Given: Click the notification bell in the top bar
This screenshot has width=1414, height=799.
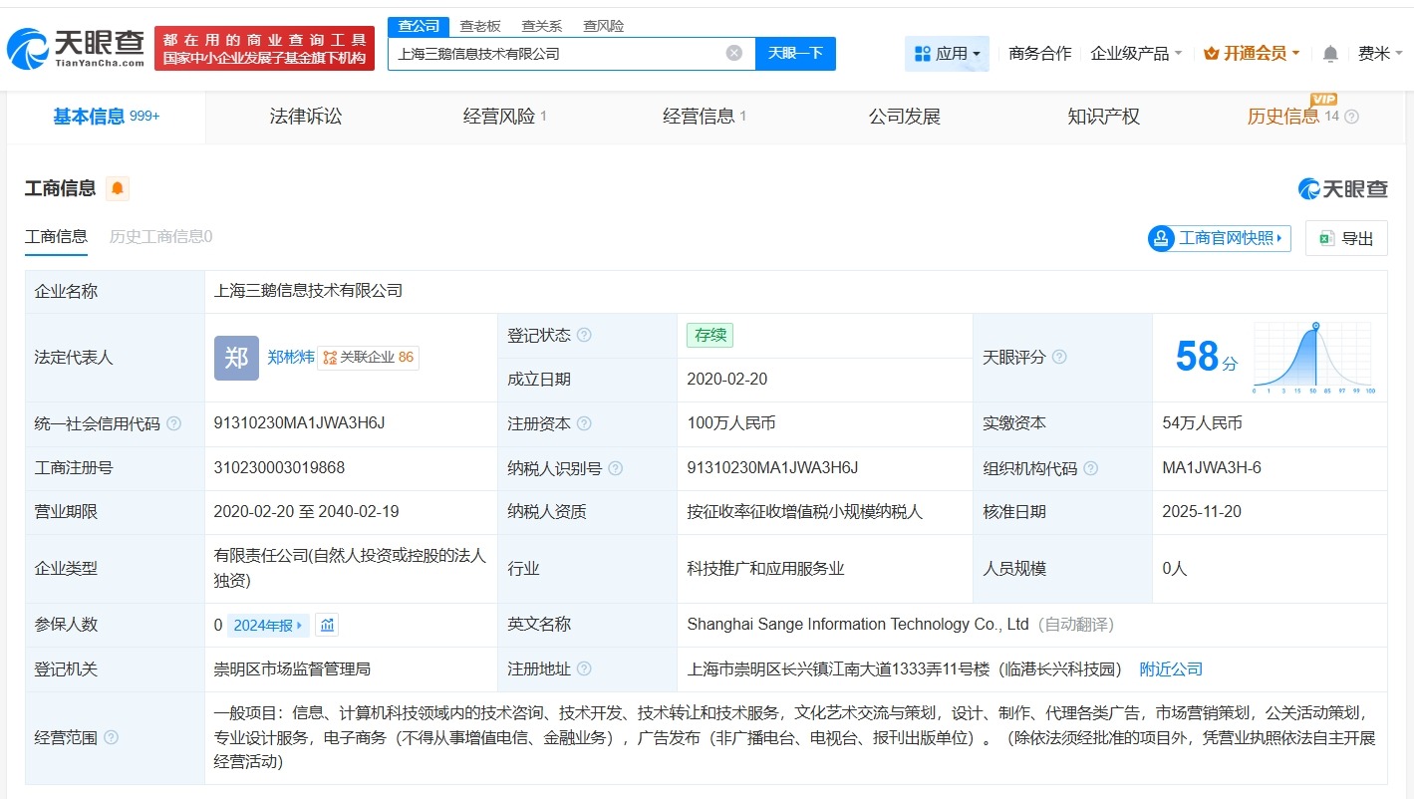Looking at the screenshot, I should [1329, 54].
